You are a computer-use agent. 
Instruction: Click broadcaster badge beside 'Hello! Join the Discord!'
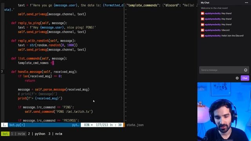[202, 36]
